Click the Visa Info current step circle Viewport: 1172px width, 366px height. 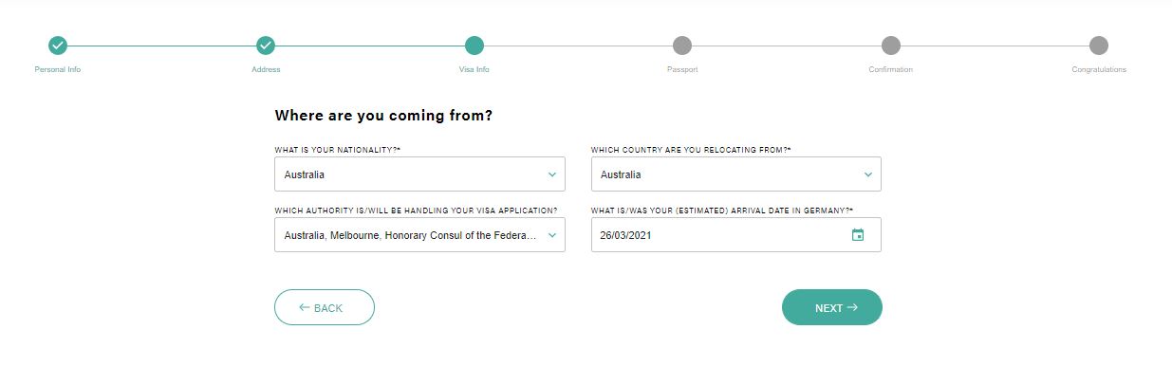(x=474, y=46)
